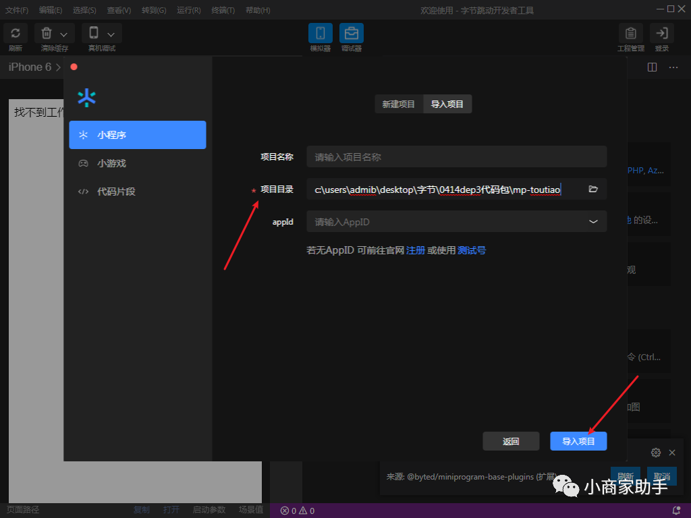
Task: Open the 帮助(H) menu
Action: click(258, 9)
